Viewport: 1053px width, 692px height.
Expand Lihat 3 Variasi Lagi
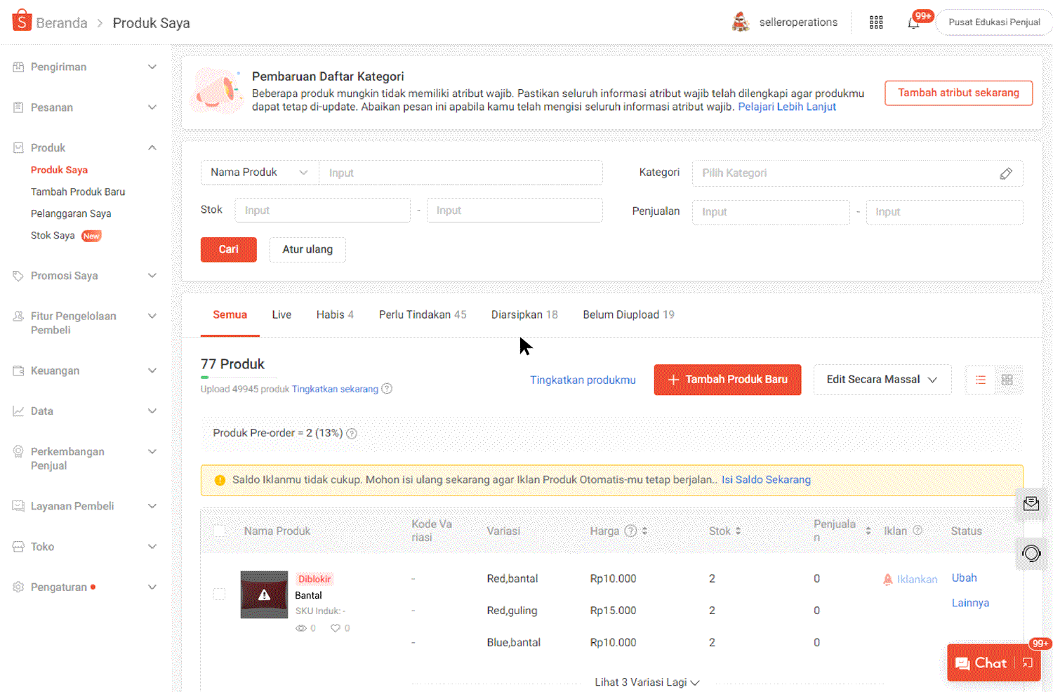coord(647,682)
